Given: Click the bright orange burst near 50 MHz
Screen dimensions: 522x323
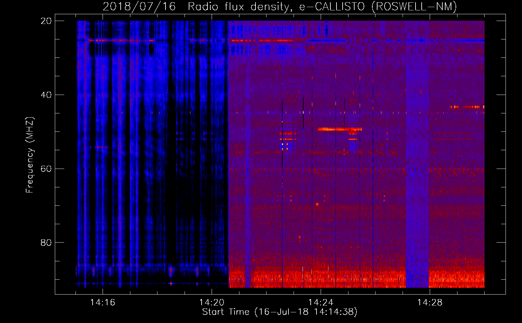Looking at the screenshot, I should click(339, 129).
